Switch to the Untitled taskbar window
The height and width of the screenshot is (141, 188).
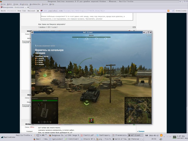(x=72, y=139)
